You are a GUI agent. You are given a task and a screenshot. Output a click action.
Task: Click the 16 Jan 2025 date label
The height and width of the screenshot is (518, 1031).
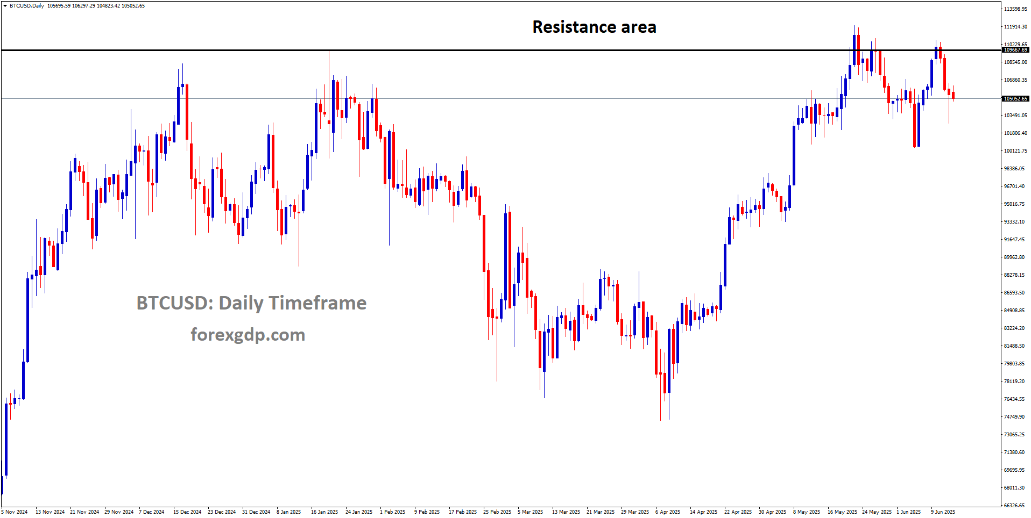point(324,512)
